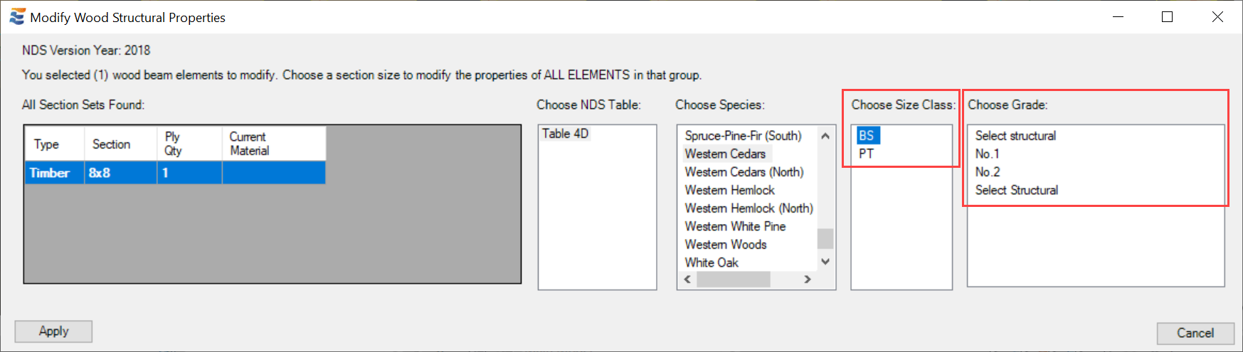Click species list scroll down arrow
The height and width of the screenshot is (352, 1243).
[x=825, y=262]
